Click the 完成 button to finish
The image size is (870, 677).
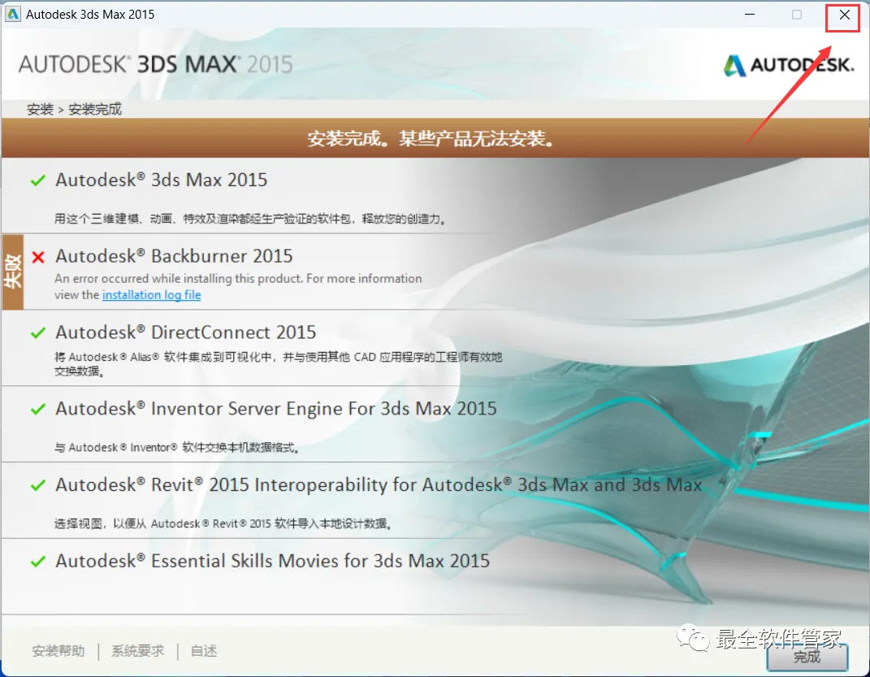click(807, 657)
